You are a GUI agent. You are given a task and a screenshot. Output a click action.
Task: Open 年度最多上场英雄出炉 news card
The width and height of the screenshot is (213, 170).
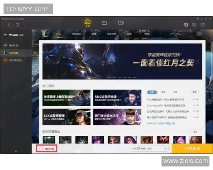pos(66,98)
